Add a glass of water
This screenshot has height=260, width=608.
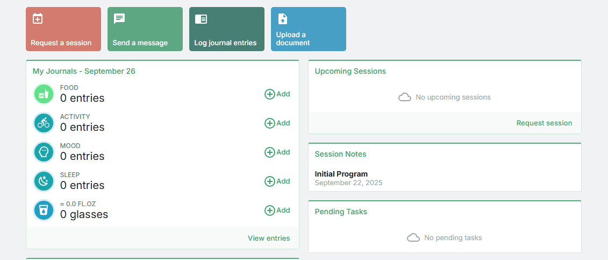[277, 210]
